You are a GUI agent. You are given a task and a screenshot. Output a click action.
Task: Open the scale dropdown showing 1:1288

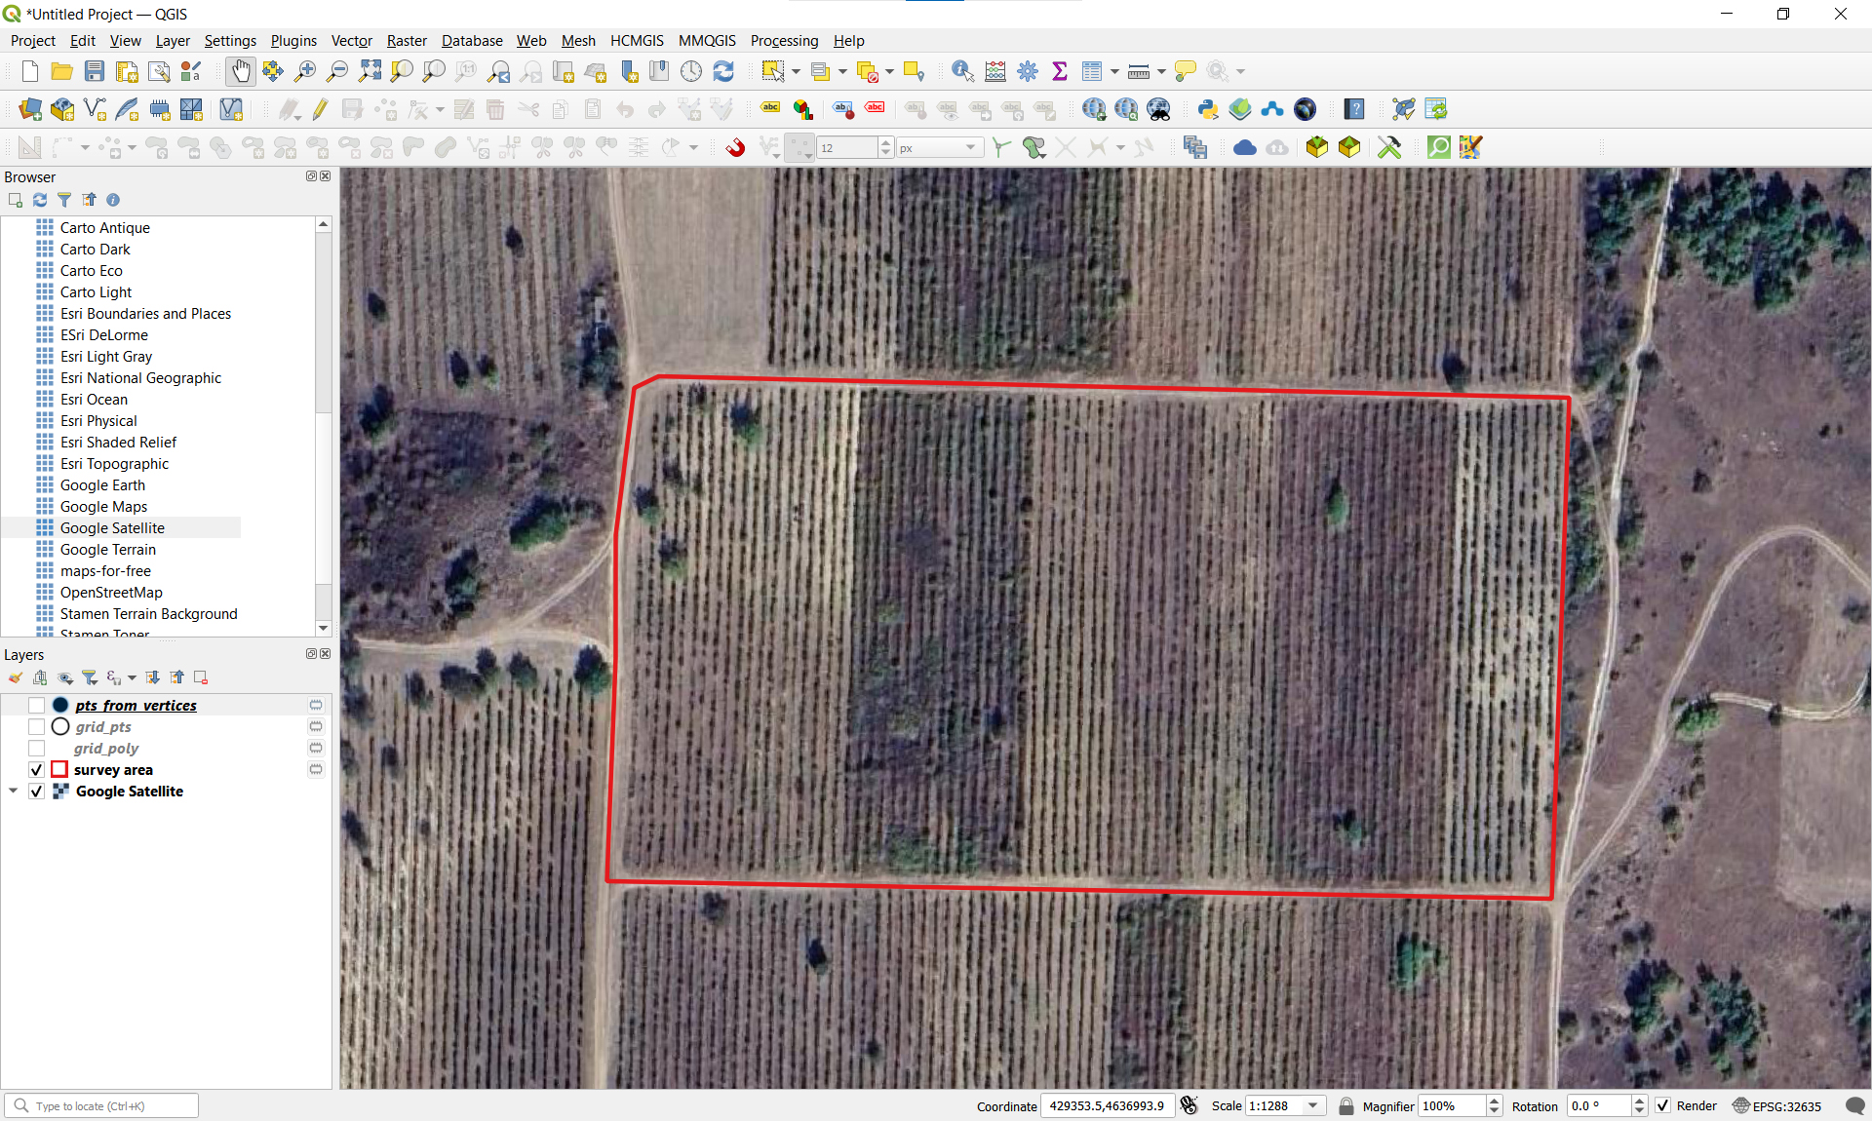(x=1313, y=1106)
